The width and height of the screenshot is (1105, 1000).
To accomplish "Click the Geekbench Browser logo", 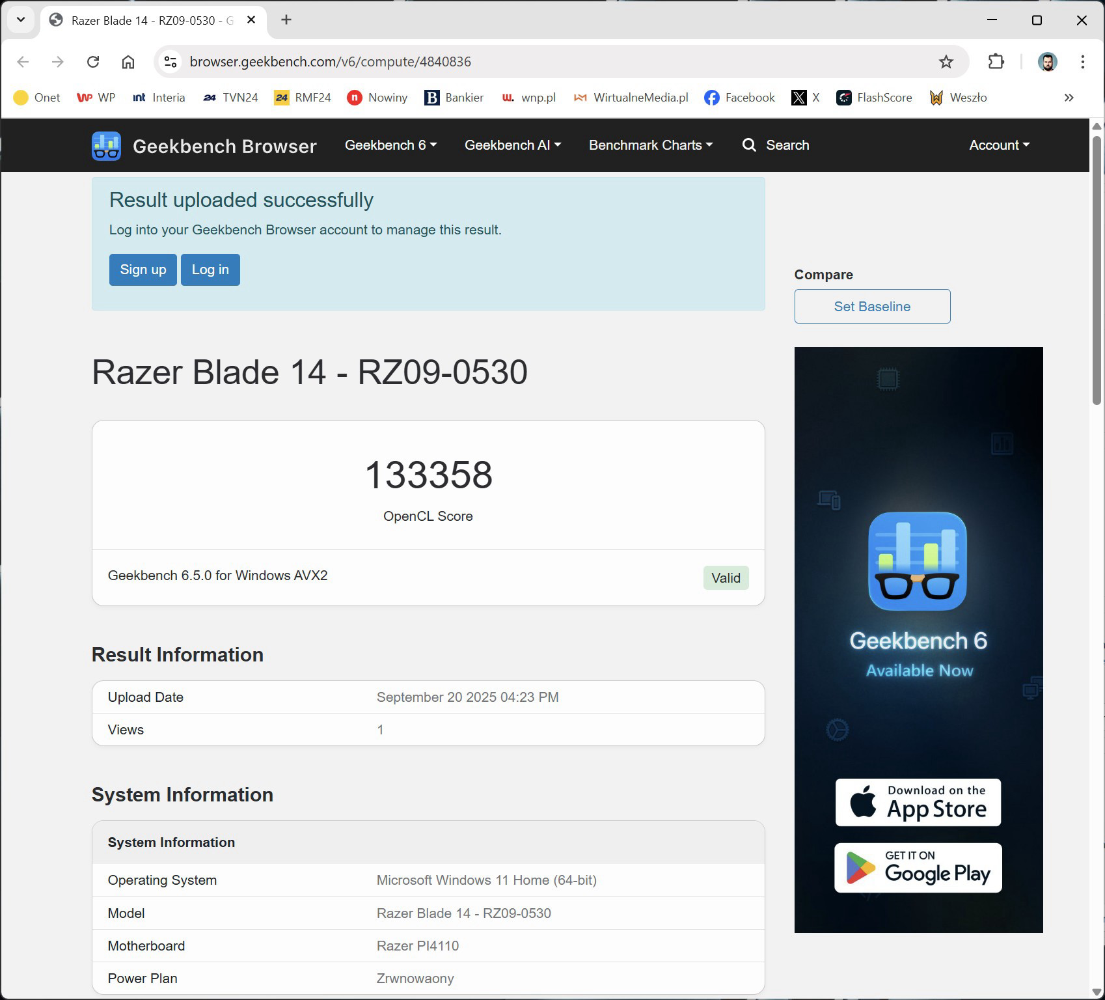I will (x=204, y=146).
